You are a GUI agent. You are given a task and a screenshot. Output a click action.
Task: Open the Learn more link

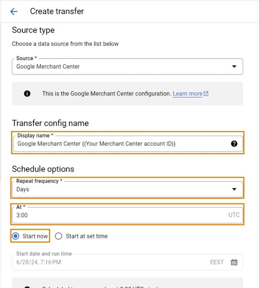click(x=187, y=94)
